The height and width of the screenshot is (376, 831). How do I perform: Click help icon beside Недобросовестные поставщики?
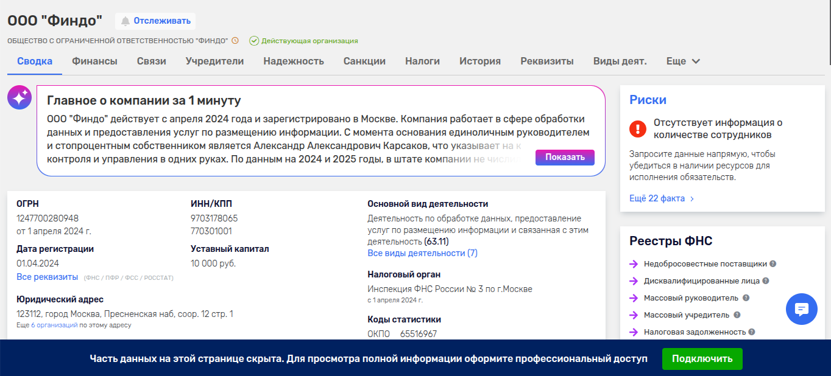point(773,264)
